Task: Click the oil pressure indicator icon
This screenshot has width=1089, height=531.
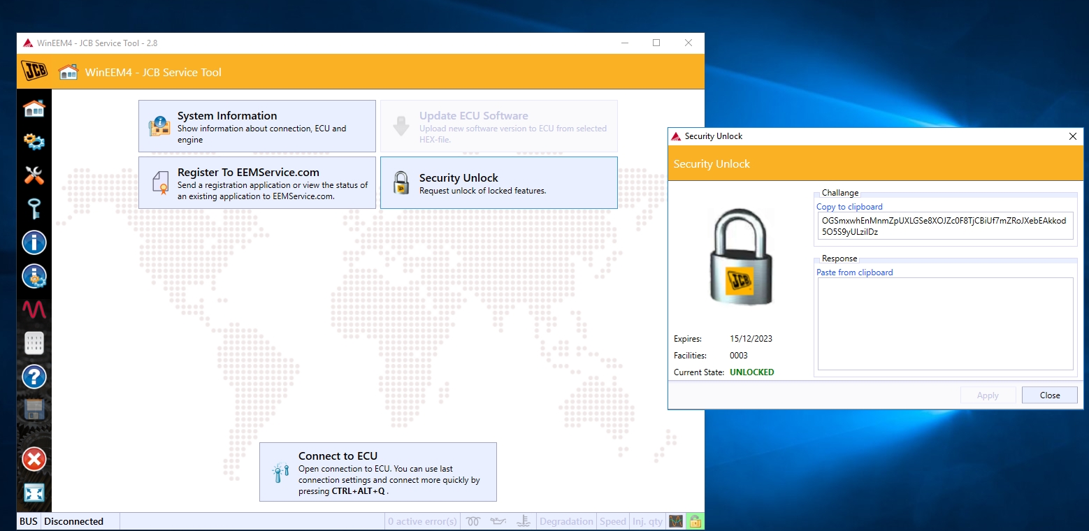Action: (498, 521)
